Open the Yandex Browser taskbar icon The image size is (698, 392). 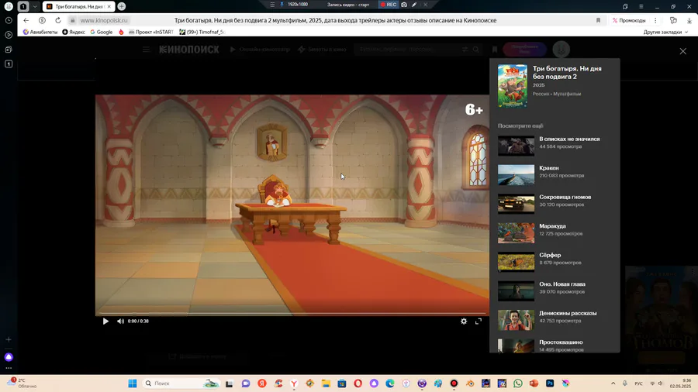[294, 383]
